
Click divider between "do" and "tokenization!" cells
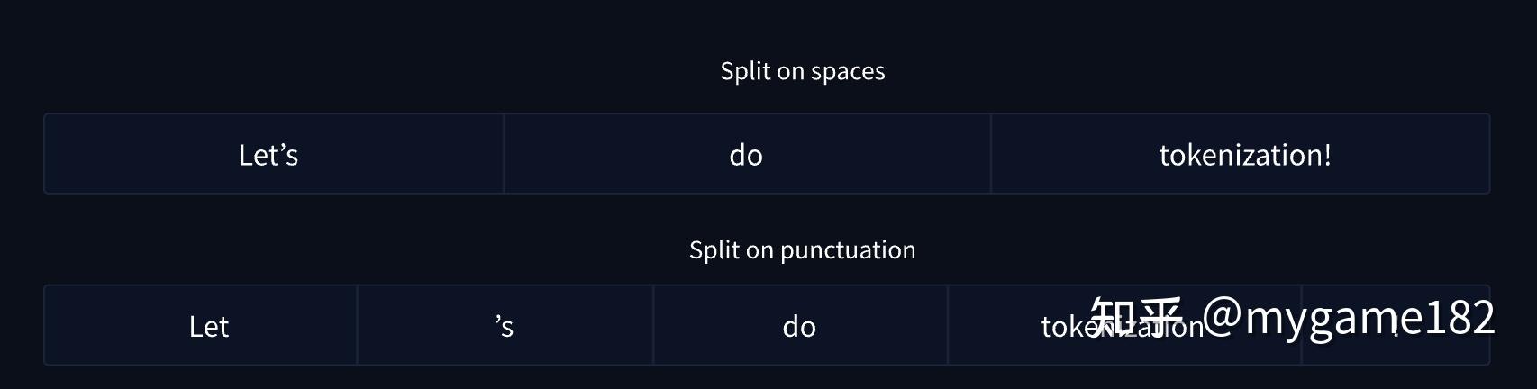pyautogui.click(x=991, y=154)
